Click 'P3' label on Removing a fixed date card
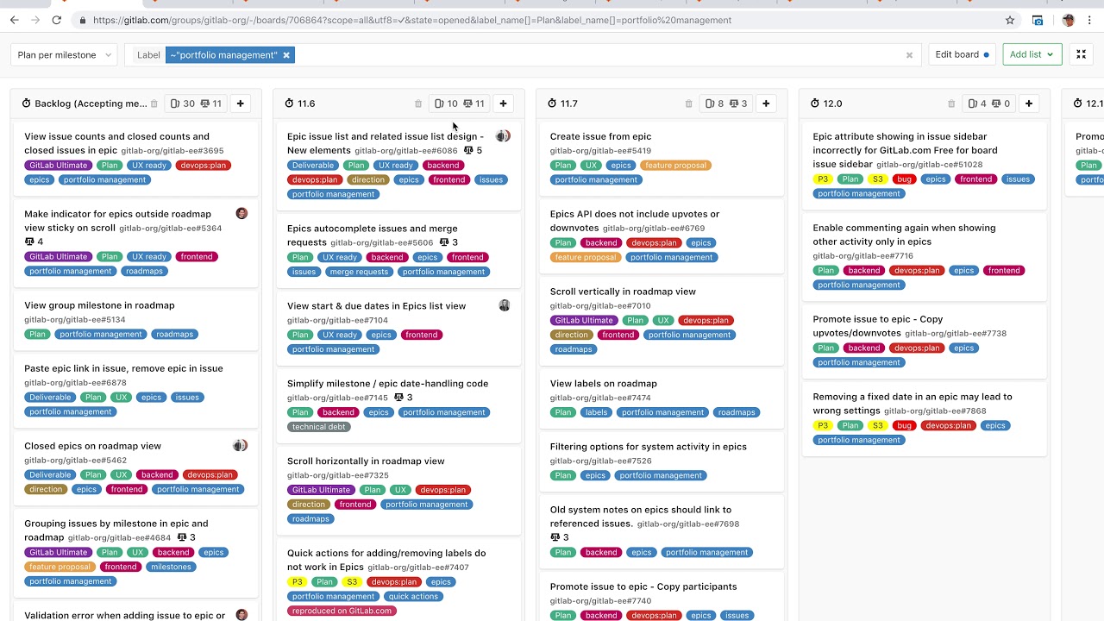Screen dimensions: 1104x621 tap(823, 426)
